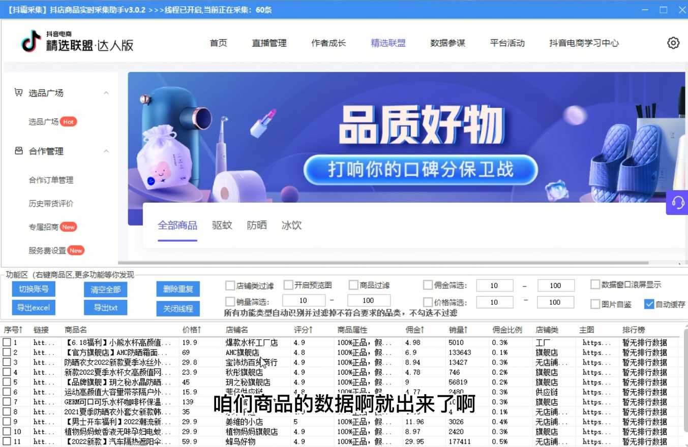Click the New badge beside 专属招商

coord(68,227)
